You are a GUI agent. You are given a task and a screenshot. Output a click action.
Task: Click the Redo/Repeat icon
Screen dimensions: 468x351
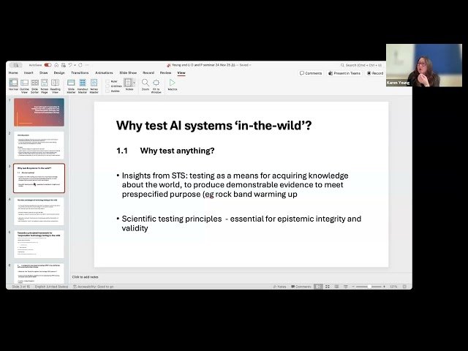(80, 65)
